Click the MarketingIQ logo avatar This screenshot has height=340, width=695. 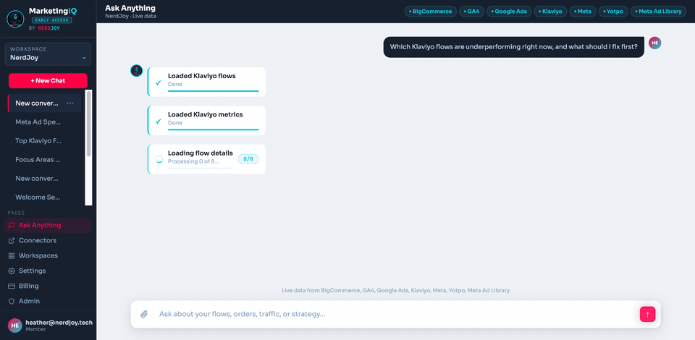(15, 19)
